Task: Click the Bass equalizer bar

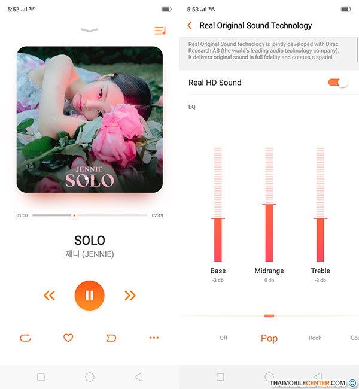Action: [218, 205]
